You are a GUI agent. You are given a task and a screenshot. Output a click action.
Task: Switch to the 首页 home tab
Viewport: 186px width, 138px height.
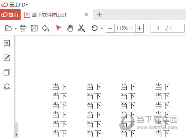(x=10, y=15)
